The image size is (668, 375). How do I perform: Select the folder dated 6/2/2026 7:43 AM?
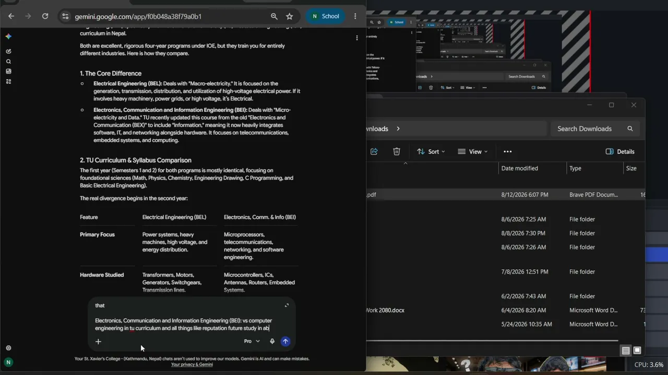point(505,296)
